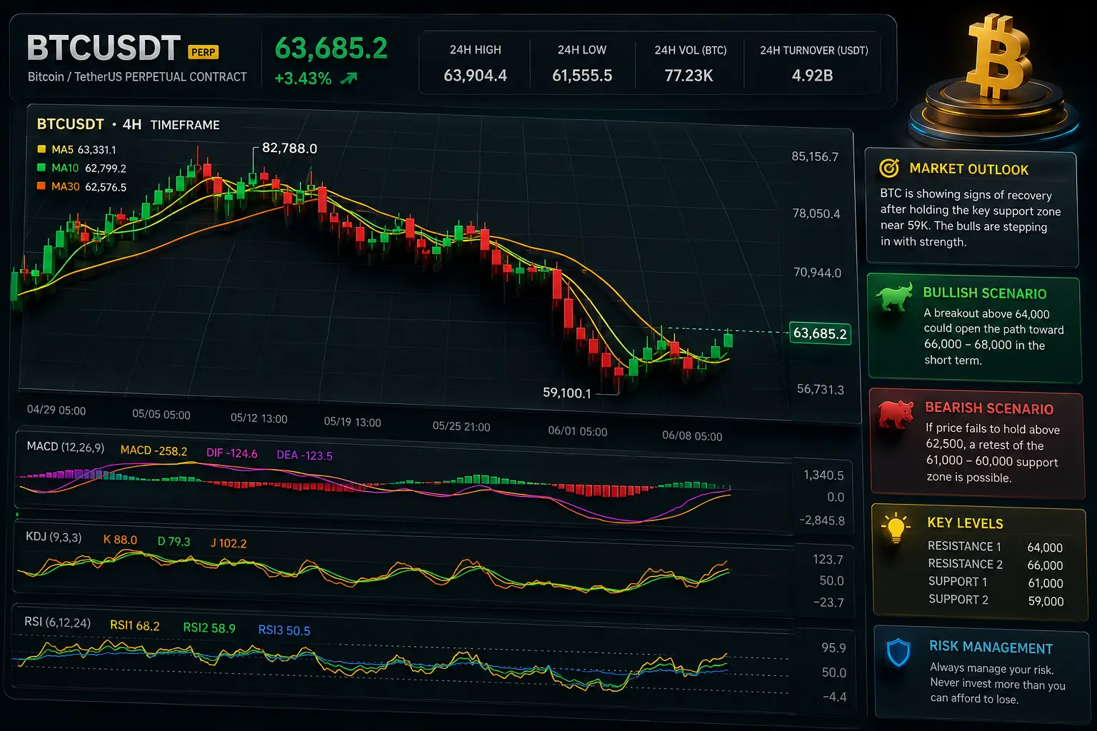Screen dimensions: 1097x731
Task: Click the Key Levels lightbulb icon
Action: pyautogui.click(x=895, y=528)
